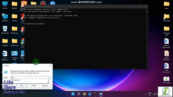This screenshot has height=97, width=173.
Task: Open the Command Prompt taskbar icon
Action: click(x=95, y=94)
